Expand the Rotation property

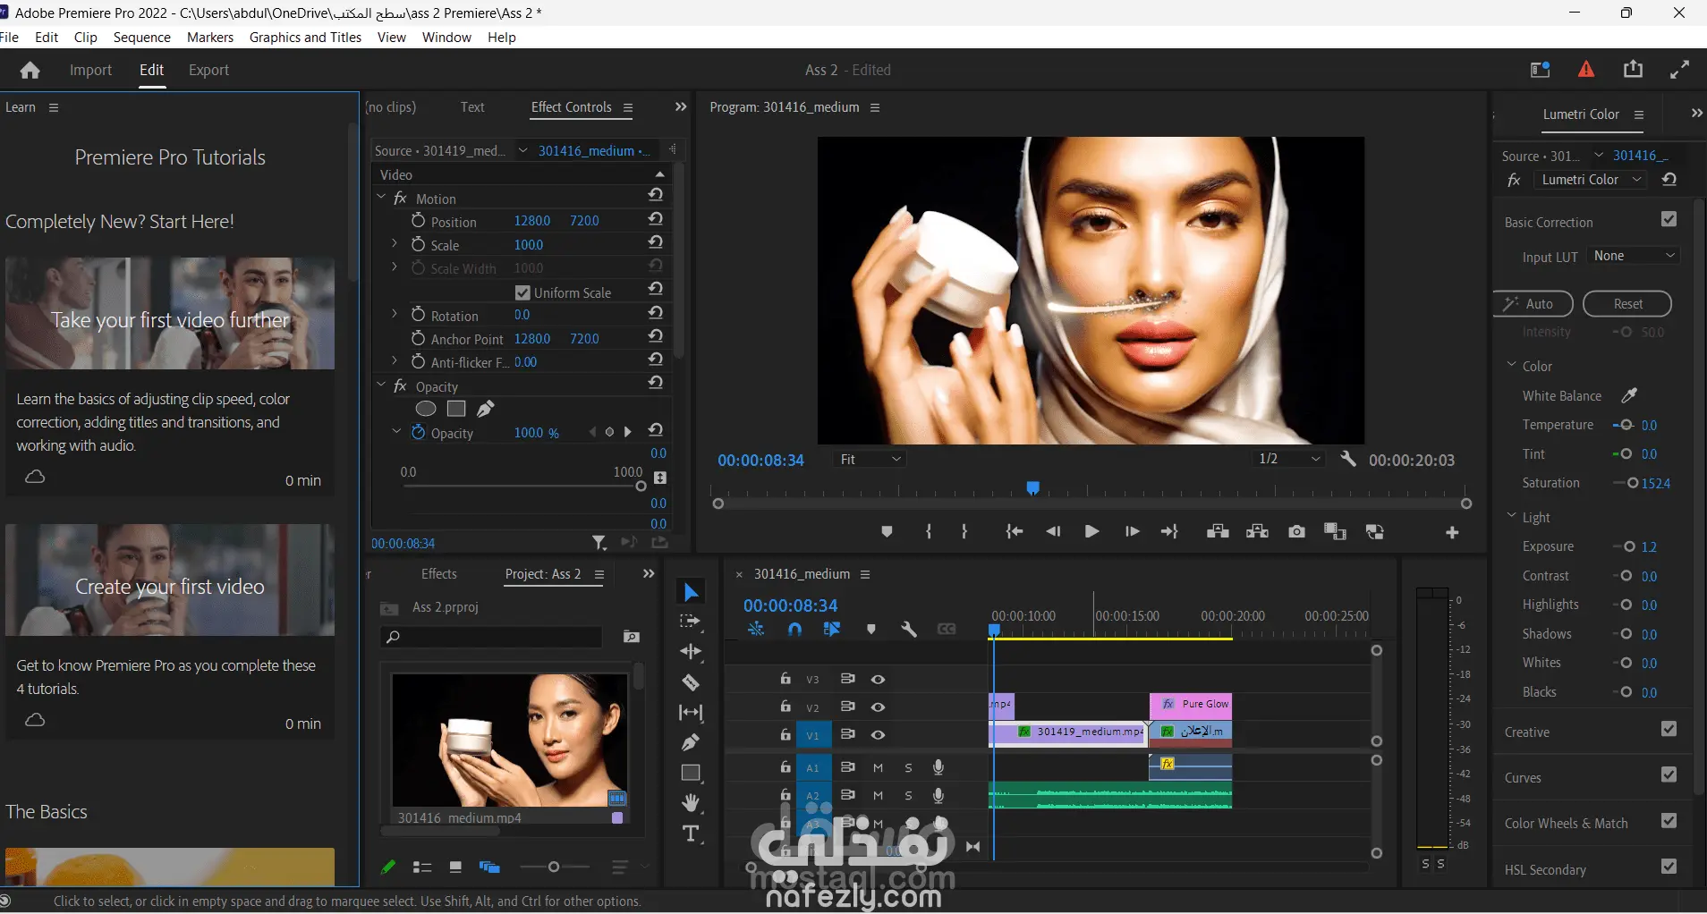[x=395, y=315]
